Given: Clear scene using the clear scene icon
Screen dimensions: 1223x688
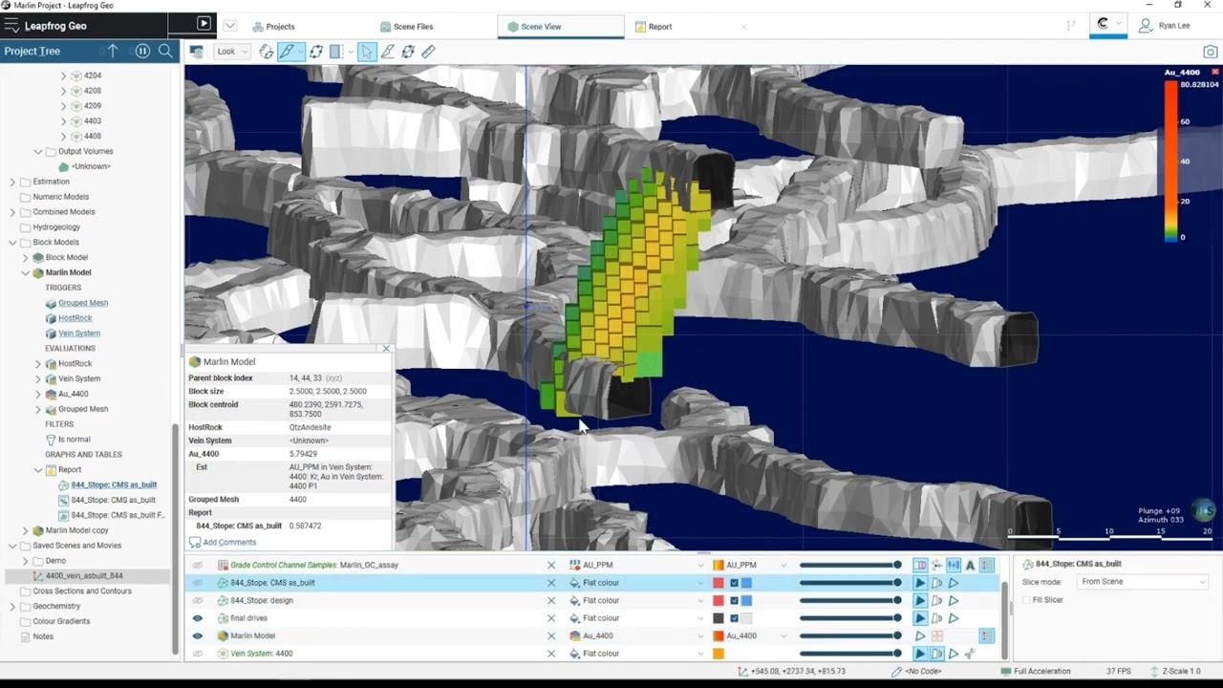Looking at the screenshot, I should coord(196,52).
